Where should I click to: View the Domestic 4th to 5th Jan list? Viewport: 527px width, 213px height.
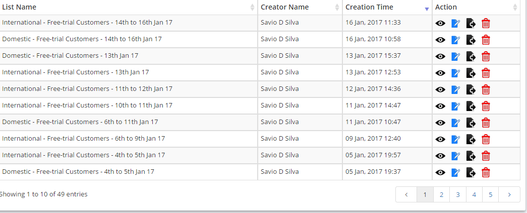[x=440, y=172]
